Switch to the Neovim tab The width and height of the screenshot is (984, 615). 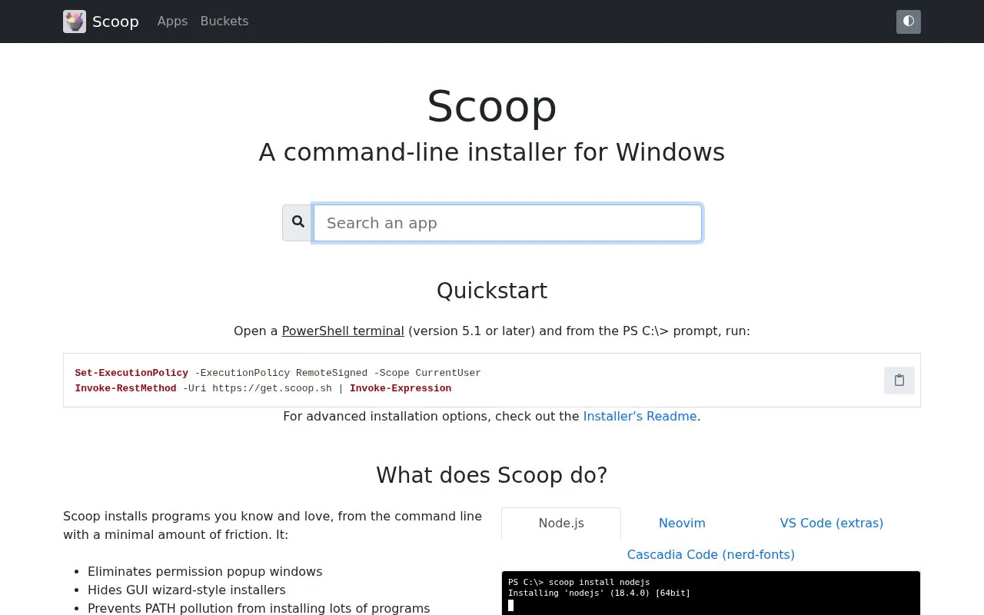click(x=682, y=523)
